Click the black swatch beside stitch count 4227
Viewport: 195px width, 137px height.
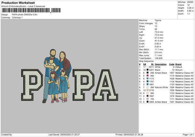(148, 70)
